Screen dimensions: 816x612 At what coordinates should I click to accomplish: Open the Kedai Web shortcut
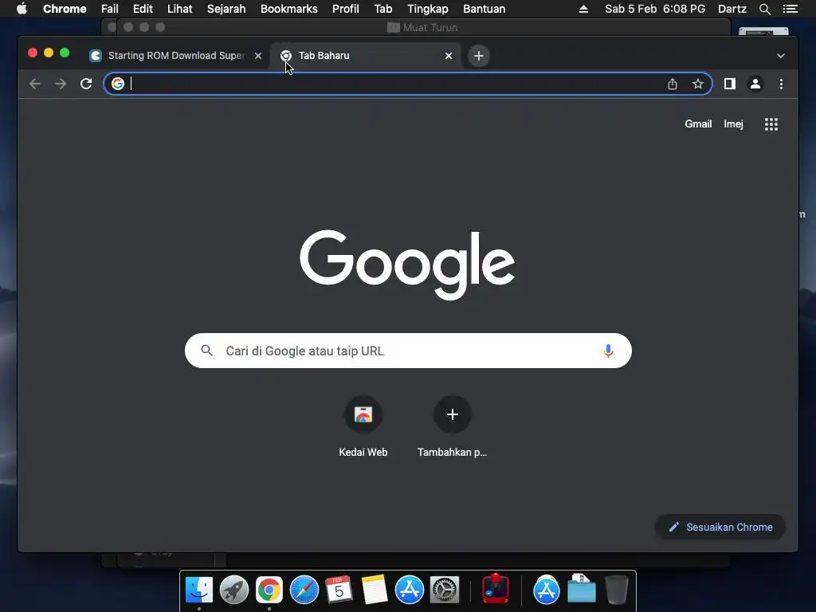tap(363, 427)
